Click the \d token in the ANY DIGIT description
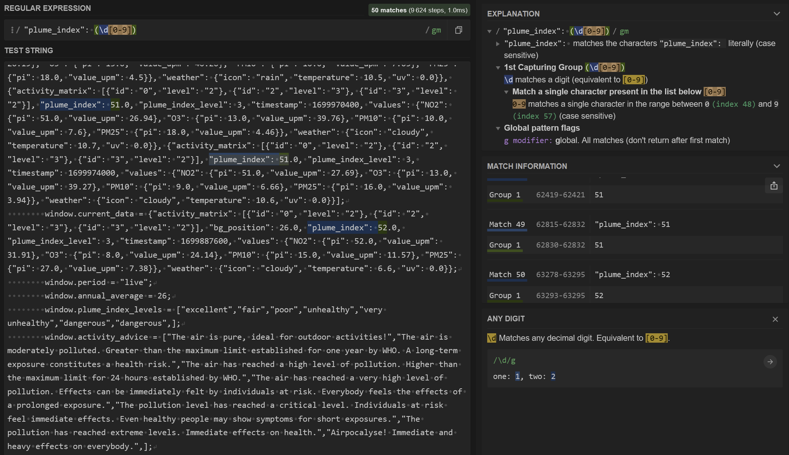Image resolution: width=789 pixels, height=455 pixels. [491, 338]
